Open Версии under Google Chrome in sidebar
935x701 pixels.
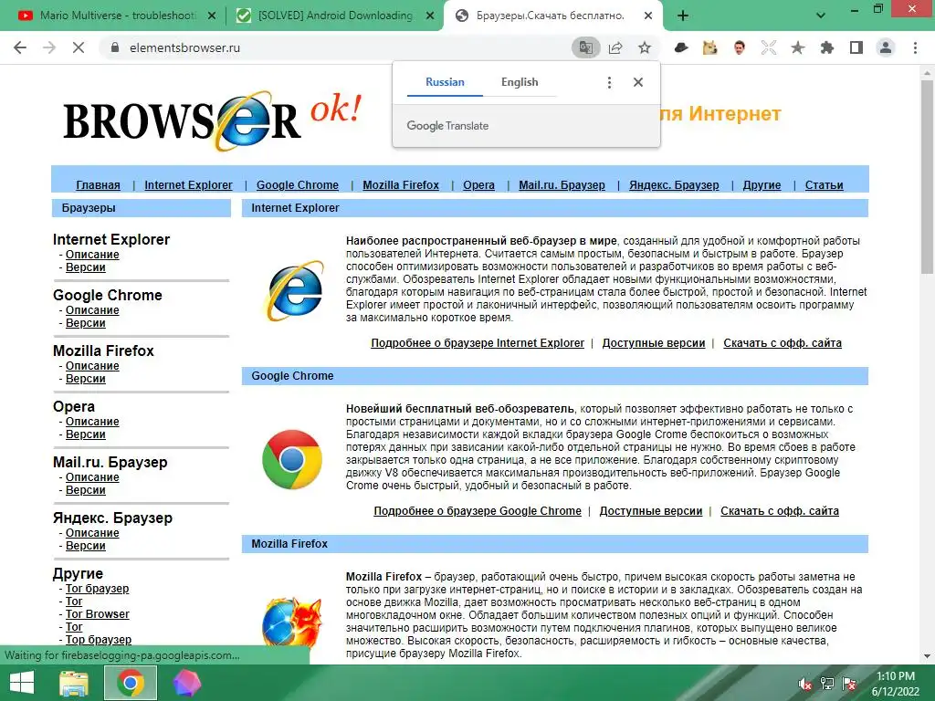click(85, 323)
